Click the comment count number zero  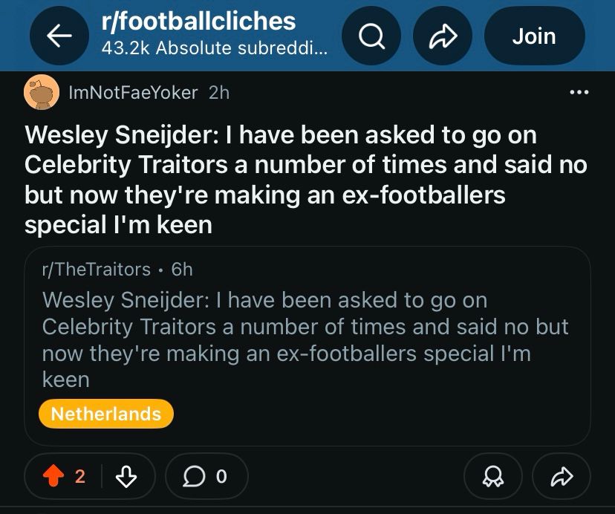pos(221,476)
